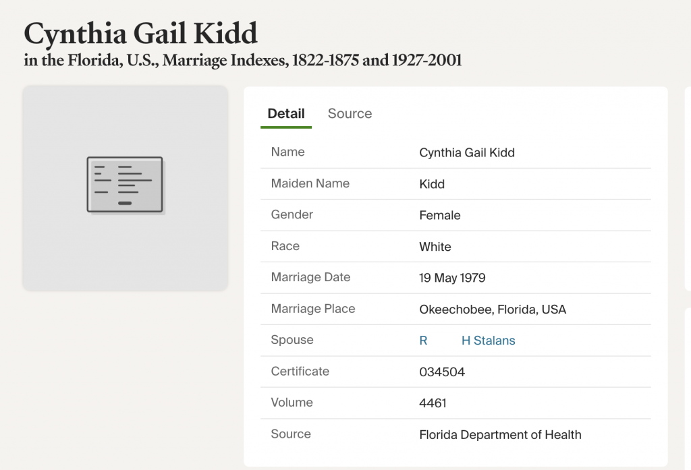Click the Marriage Place field label
Image resolution: width=691 pixels, height=470 pixels.
coord(313,309)
